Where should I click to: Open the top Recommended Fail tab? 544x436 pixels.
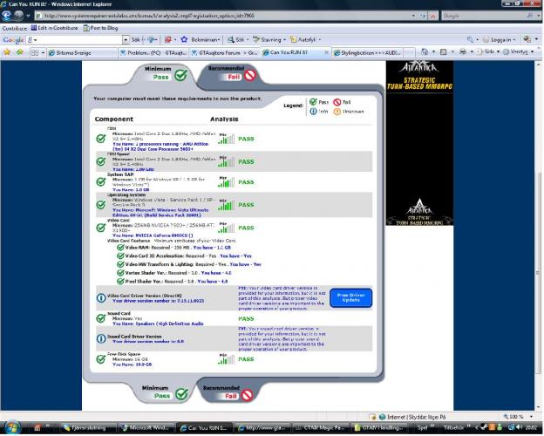coord(227,76)
